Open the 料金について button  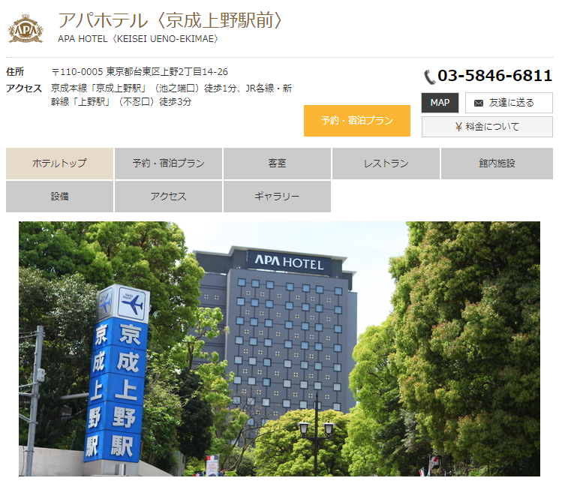(x=487, y=127)
